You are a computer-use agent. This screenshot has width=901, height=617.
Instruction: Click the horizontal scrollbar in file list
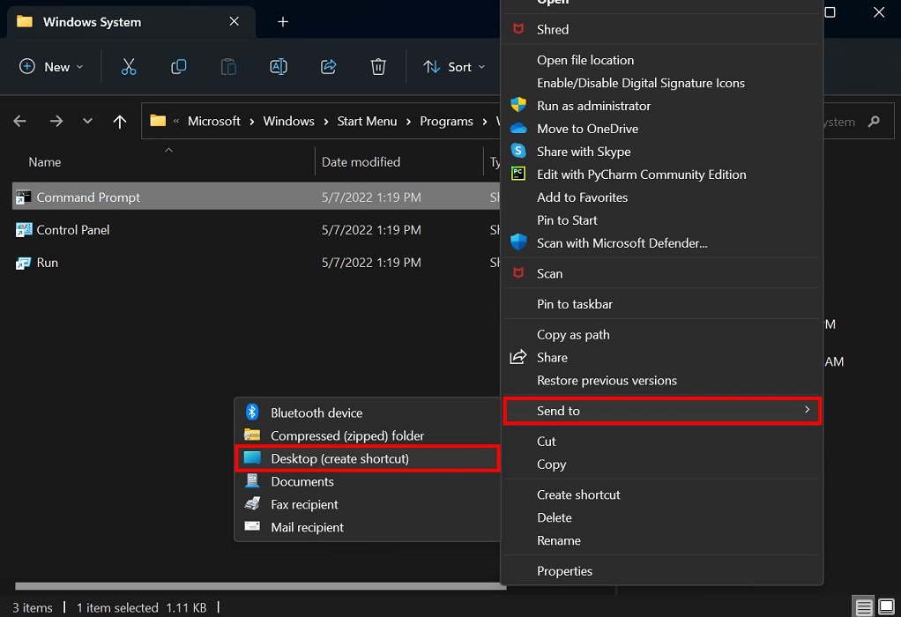point(260,586)
